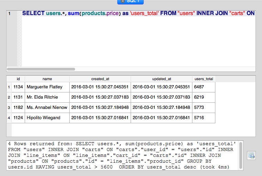Click users_total value 6219
The image size is (262, 176).
[204, 97]
